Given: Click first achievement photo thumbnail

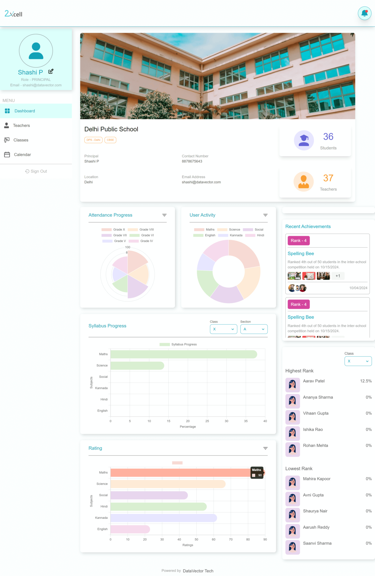Looking at the screenshot, I should 294,276.
